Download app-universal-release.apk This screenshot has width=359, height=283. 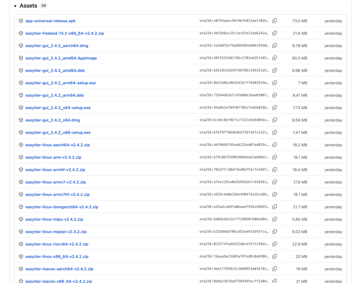pos(50,21)
